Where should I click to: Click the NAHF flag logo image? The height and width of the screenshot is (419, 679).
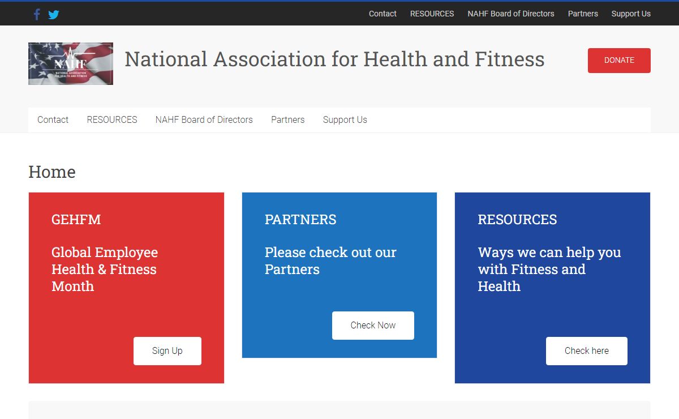click(x=71, y=63)
